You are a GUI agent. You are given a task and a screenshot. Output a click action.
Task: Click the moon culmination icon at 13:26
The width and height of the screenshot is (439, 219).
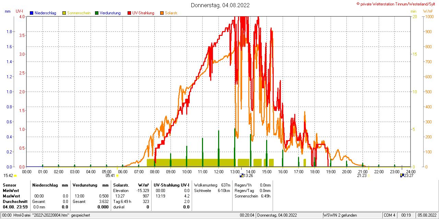[x=241, y=176]
